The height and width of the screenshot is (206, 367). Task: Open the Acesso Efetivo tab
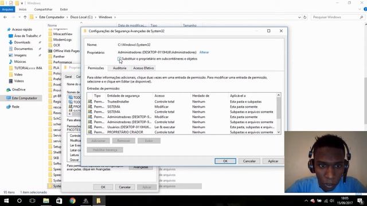(x=143, y=68)
